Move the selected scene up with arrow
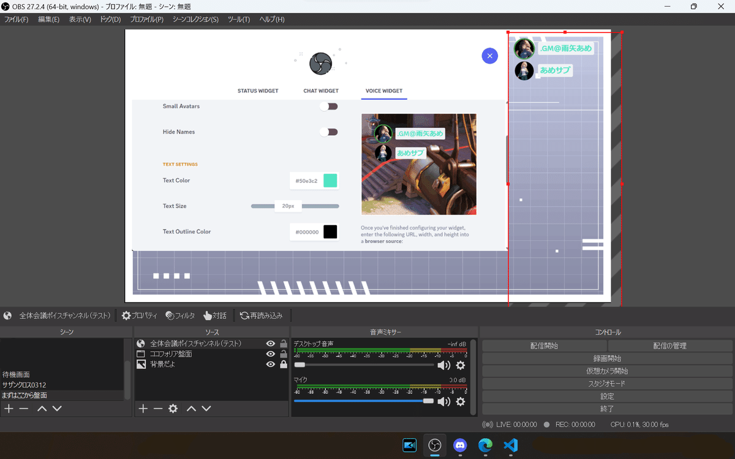Viewport: 735px width, 459px height. (42, 408)
